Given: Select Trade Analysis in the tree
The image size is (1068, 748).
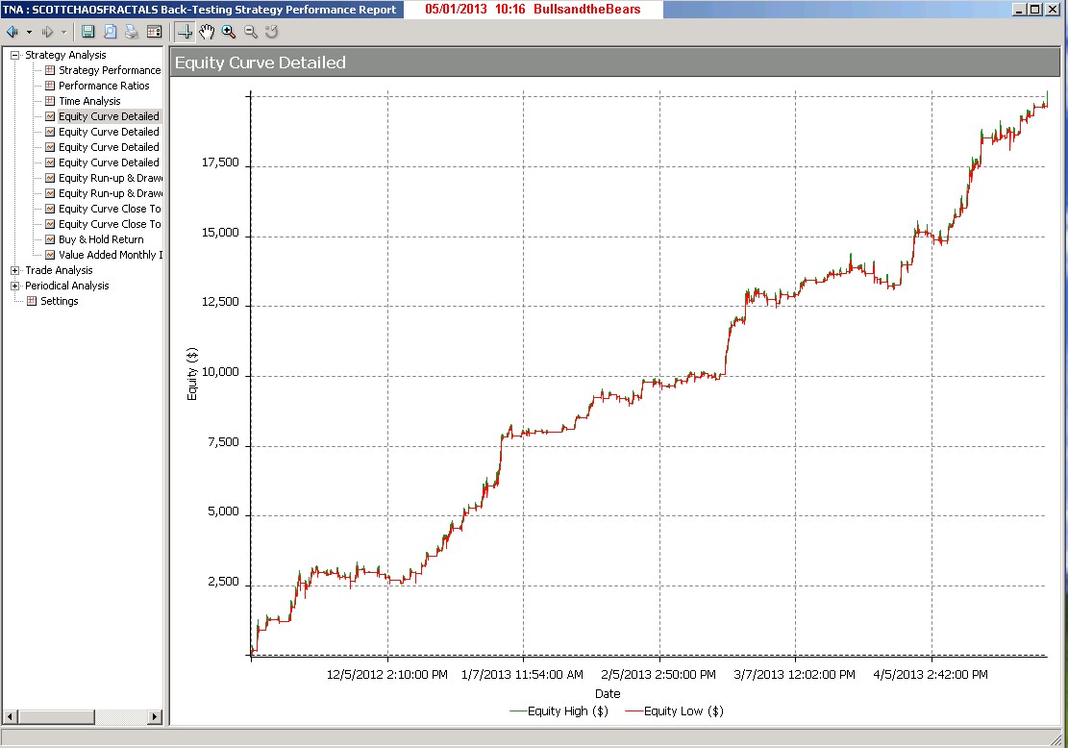Looking at the screenshot, I should pos(59,270).
